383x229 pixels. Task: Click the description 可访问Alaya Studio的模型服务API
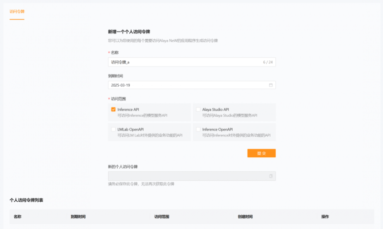tap(230, 115)
